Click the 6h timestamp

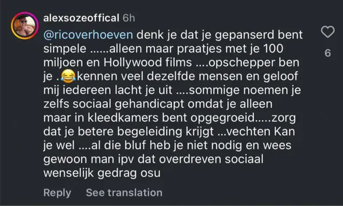pos(129,18)
